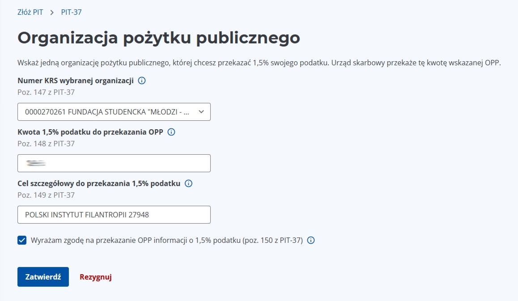Screen dimensions: 518x301
Task: Go to Złóż PIT breadcrumb
Action: pos(30,12)
